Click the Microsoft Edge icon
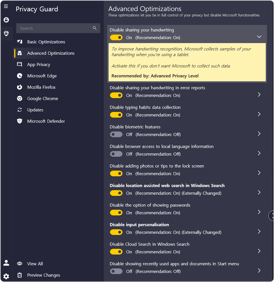274x282 pixels. [20, 76]
